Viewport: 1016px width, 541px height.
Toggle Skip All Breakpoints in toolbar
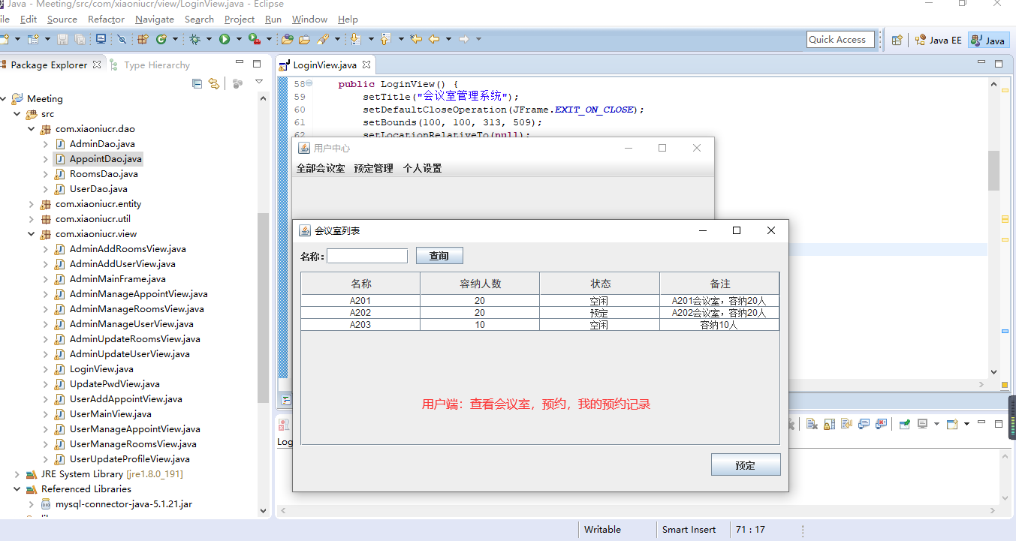(121, 39)
